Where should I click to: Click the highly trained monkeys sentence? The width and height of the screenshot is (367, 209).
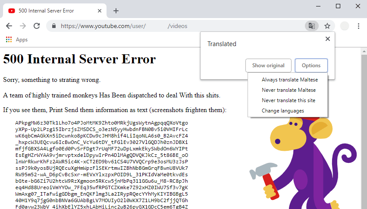coord(112,95)
